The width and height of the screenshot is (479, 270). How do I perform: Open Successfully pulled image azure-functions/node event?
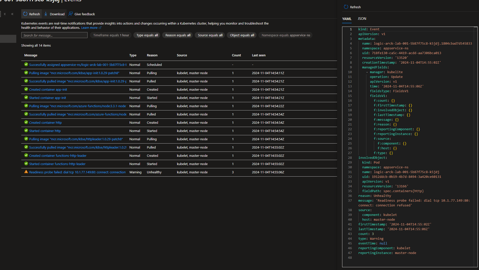pyautogui.click(x=78, y=114)
